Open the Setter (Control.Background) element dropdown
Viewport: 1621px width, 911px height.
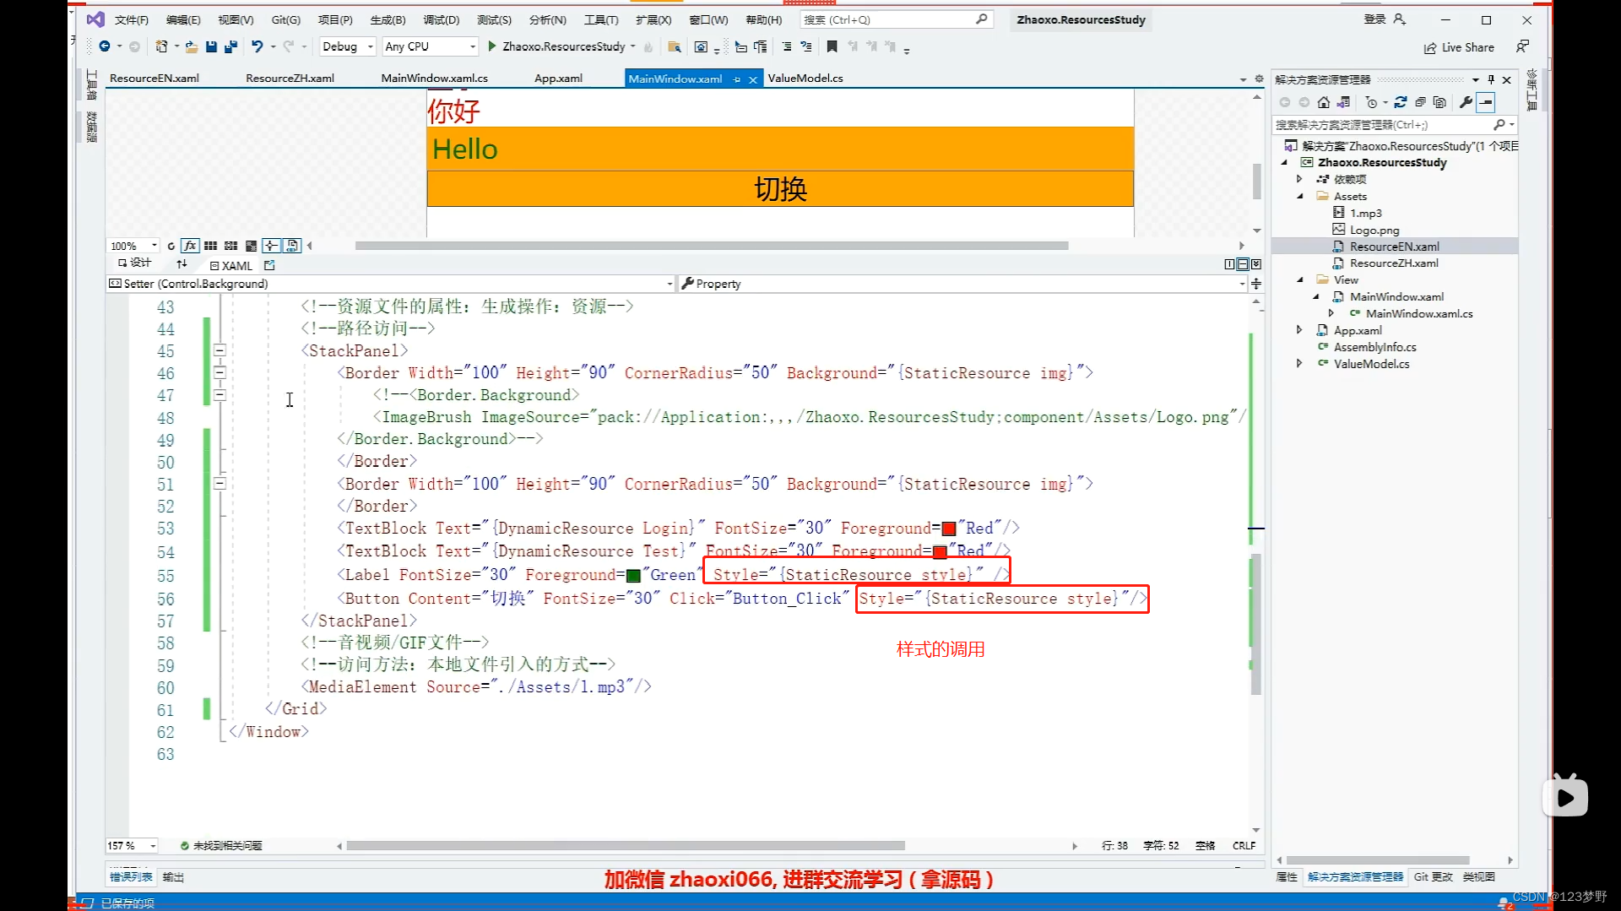coord(390,284)
